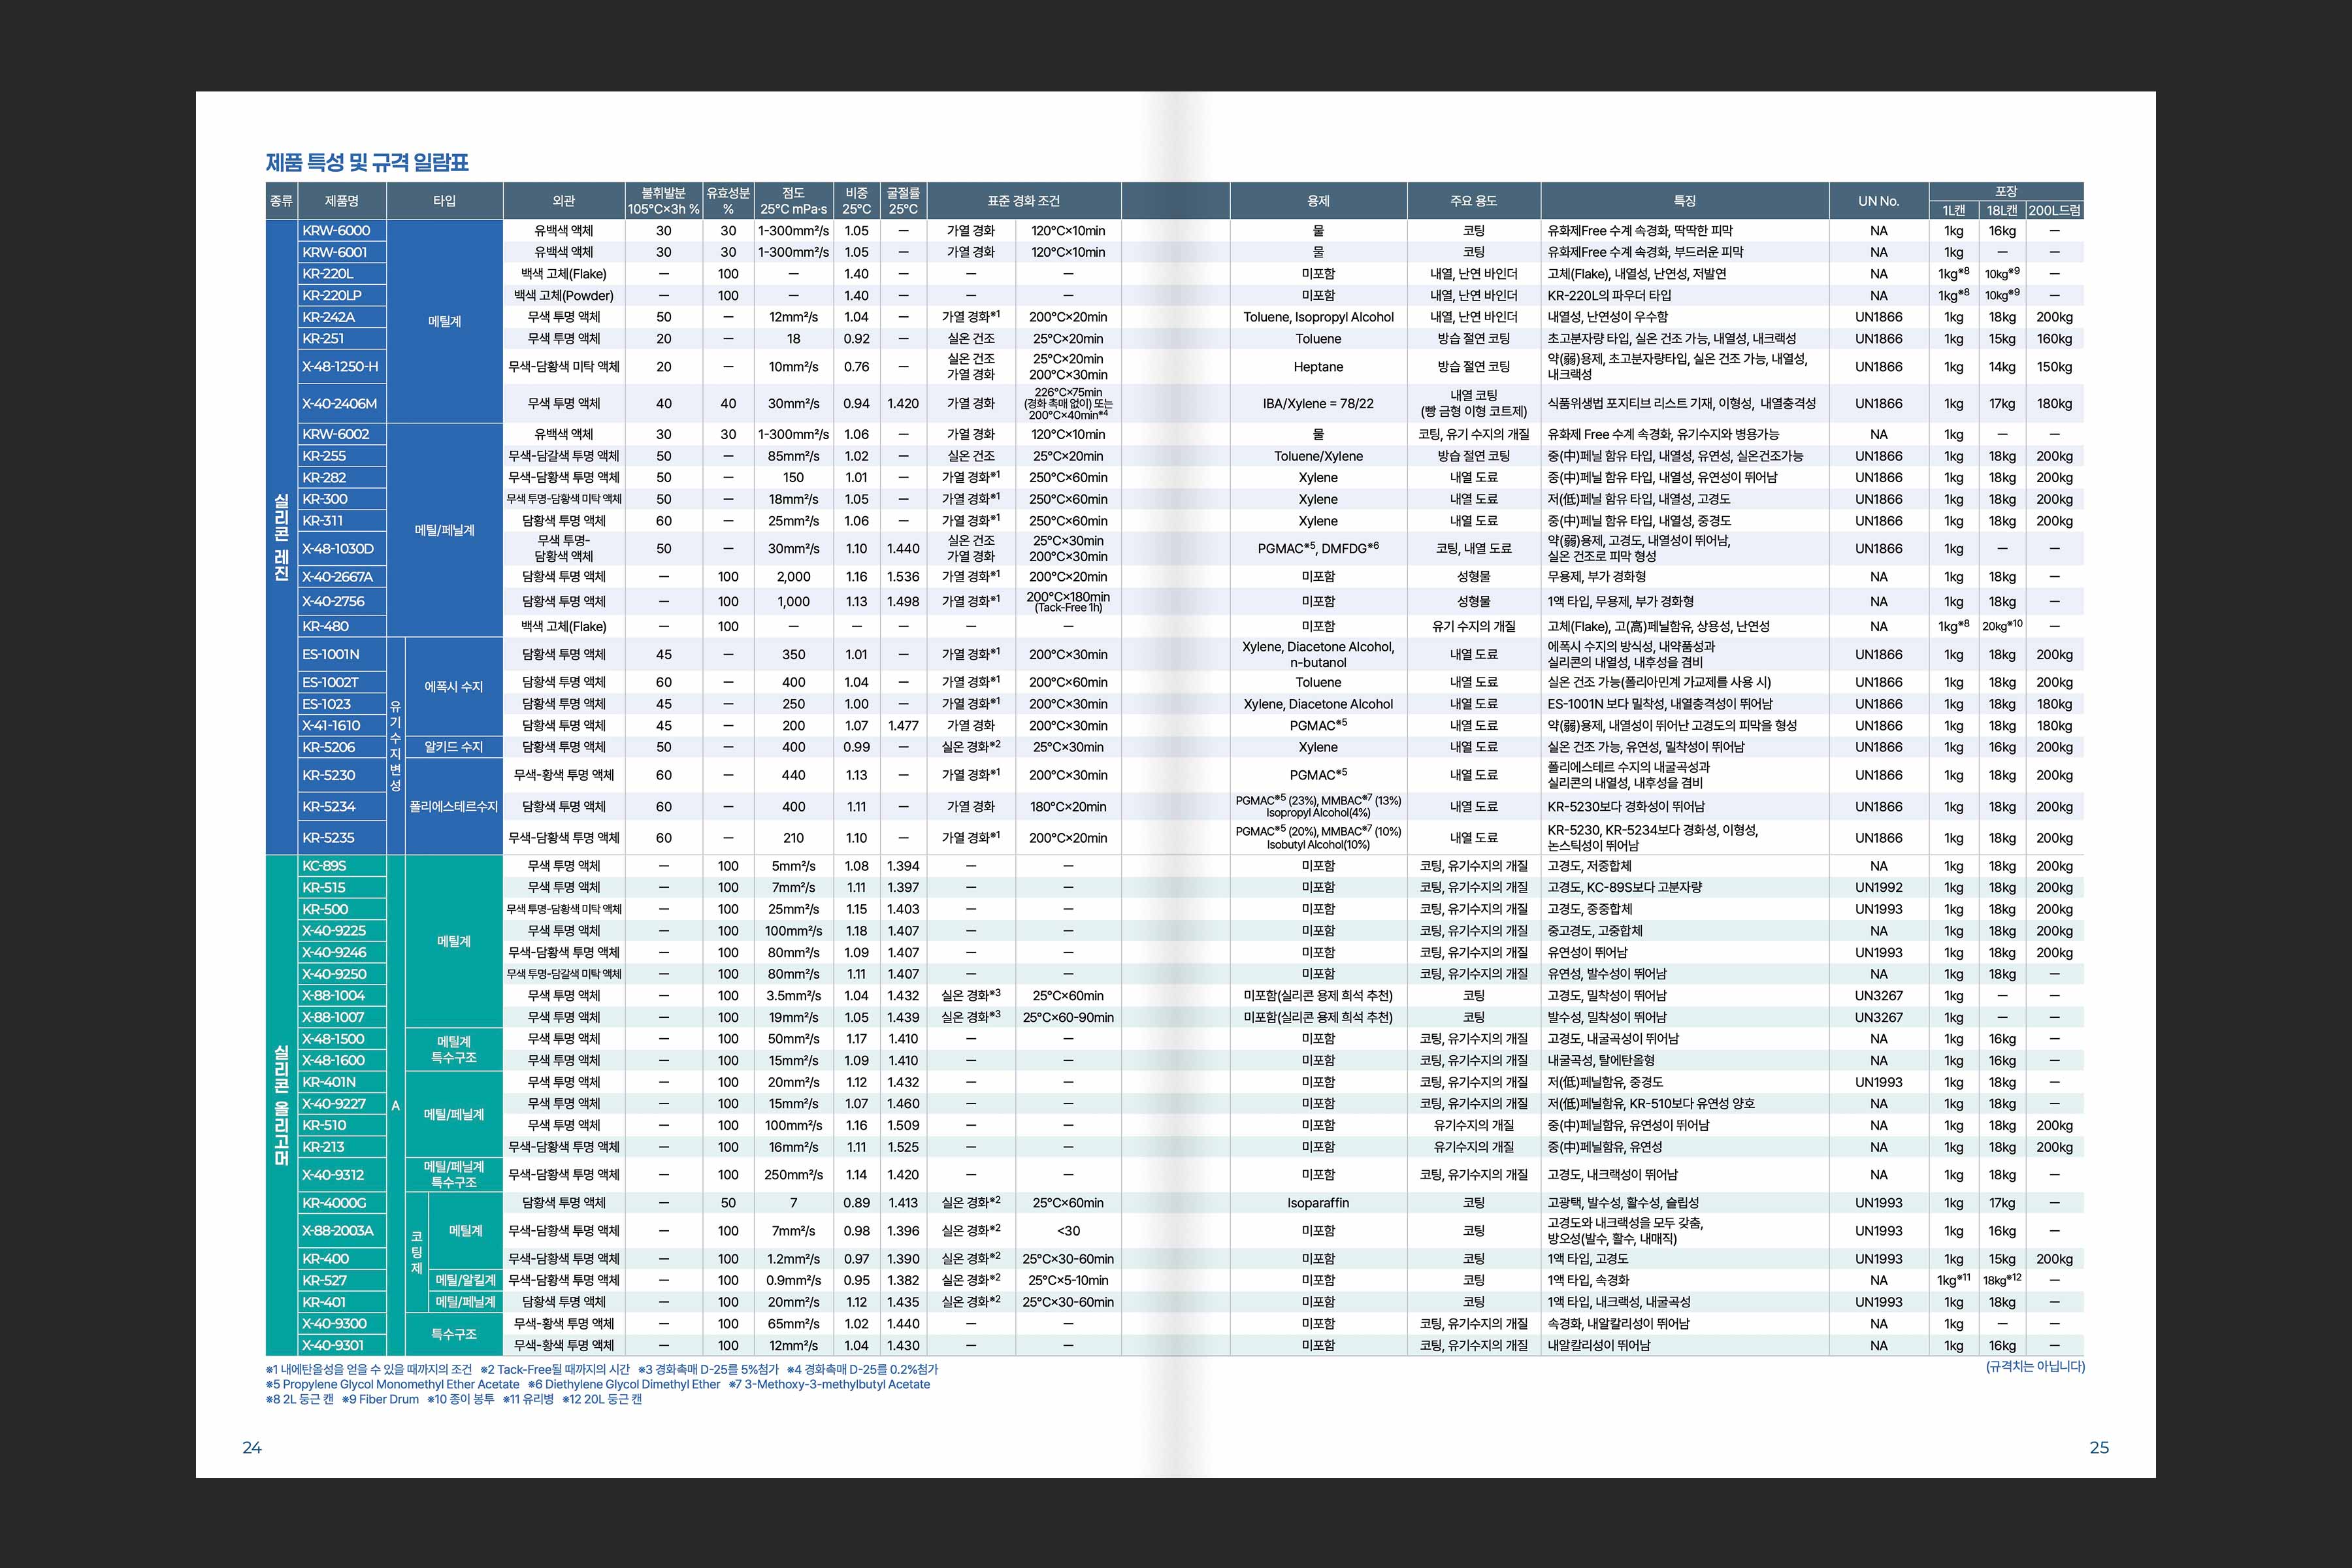Screen dimensions: 2352x1568
Task: Click the 표준 경화 조건 column header
Action: 1023,201
